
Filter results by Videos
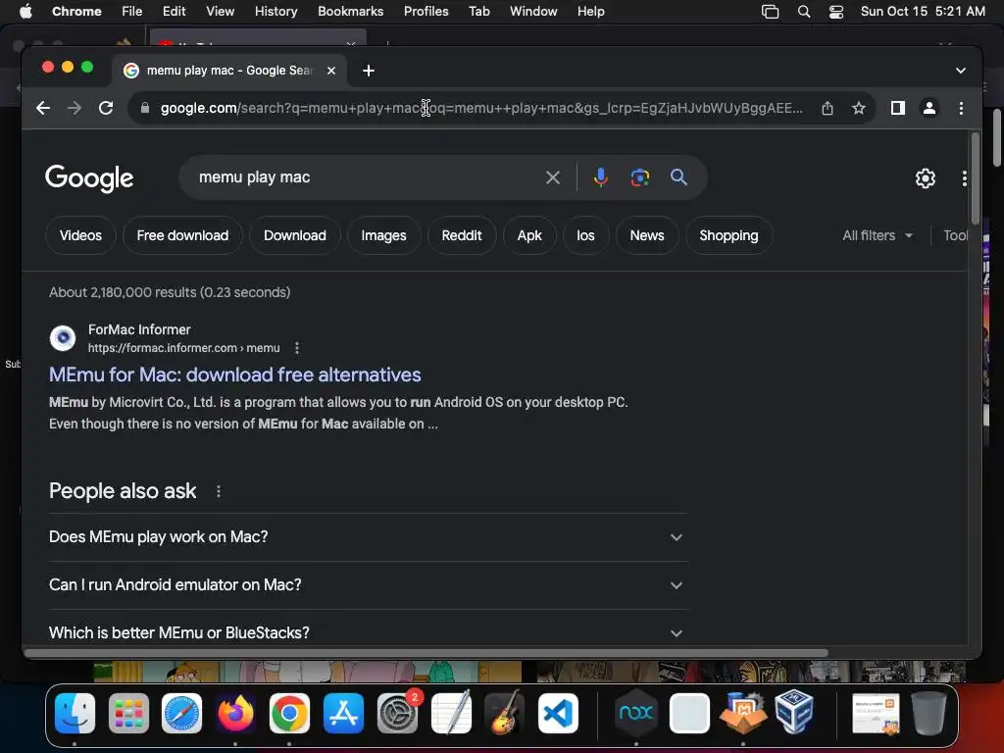click(x=80, y=235)
